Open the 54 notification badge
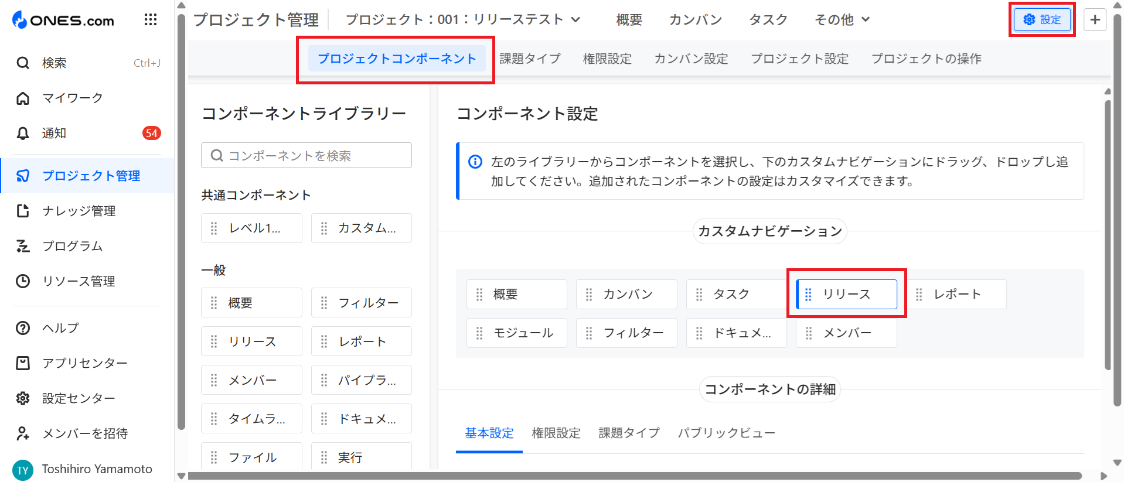Image resolution: width=1124 pixels, height=482 pixels. 152,133
